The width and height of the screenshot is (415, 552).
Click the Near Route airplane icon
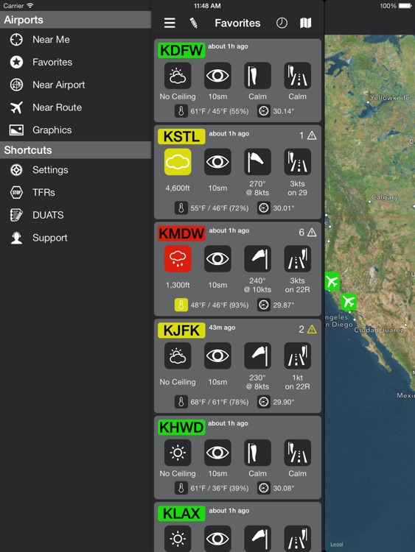pos(16,107)
